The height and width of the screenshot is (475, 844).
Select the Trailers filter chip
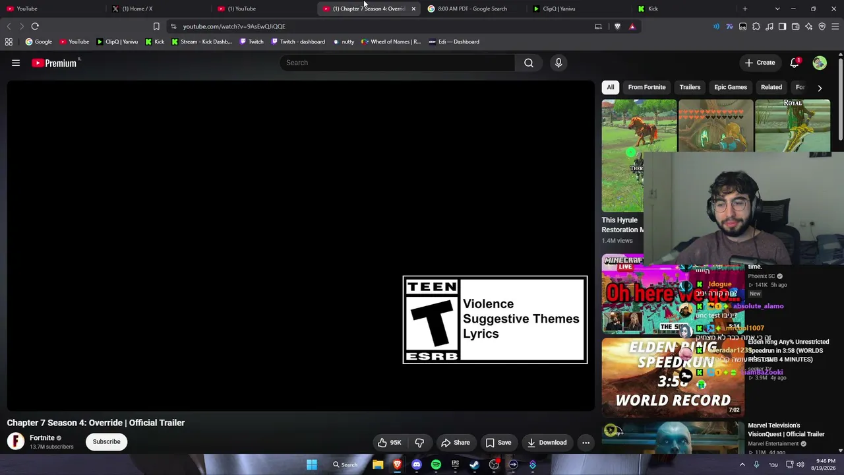click(690, 87)
